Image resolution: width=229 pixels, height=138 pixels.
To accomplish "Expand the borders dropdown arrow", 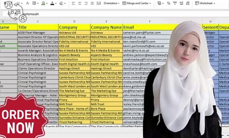I will (x=38, y=3).
